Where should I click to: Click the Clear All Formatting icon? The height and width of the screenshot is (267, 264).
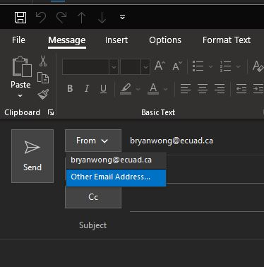pyautogui.click(x=258, y=66)
